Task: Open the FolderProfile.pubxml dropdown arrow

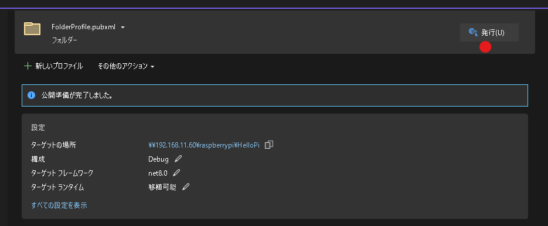Action: click(x=122, y=28)
